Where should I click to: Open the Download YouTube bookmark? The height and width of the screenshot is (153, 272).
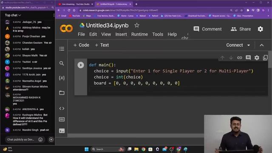coord(195,16)
